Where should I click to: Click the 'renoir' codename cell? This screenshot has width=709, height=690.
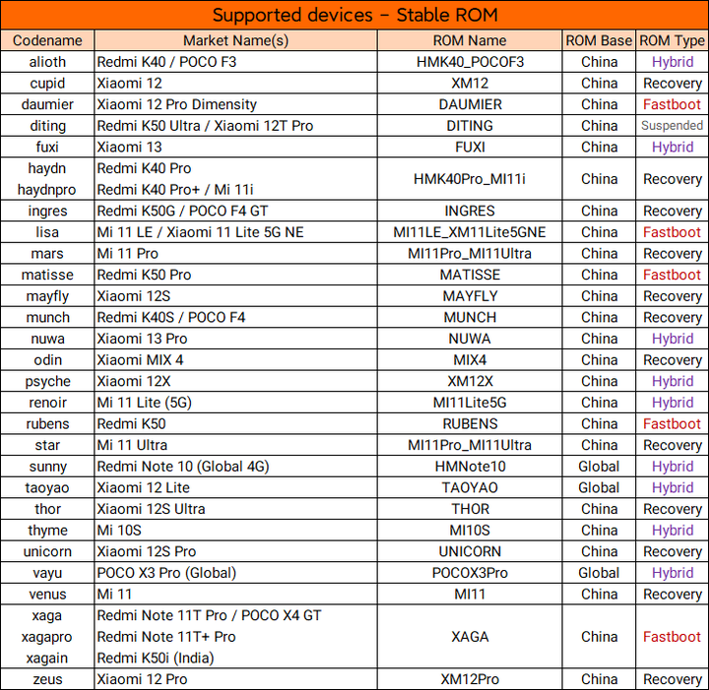[x=47, y=403]
